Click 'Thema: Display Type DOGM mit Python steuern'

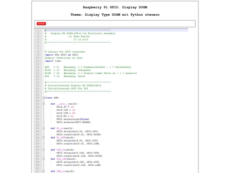coord(115,15)
